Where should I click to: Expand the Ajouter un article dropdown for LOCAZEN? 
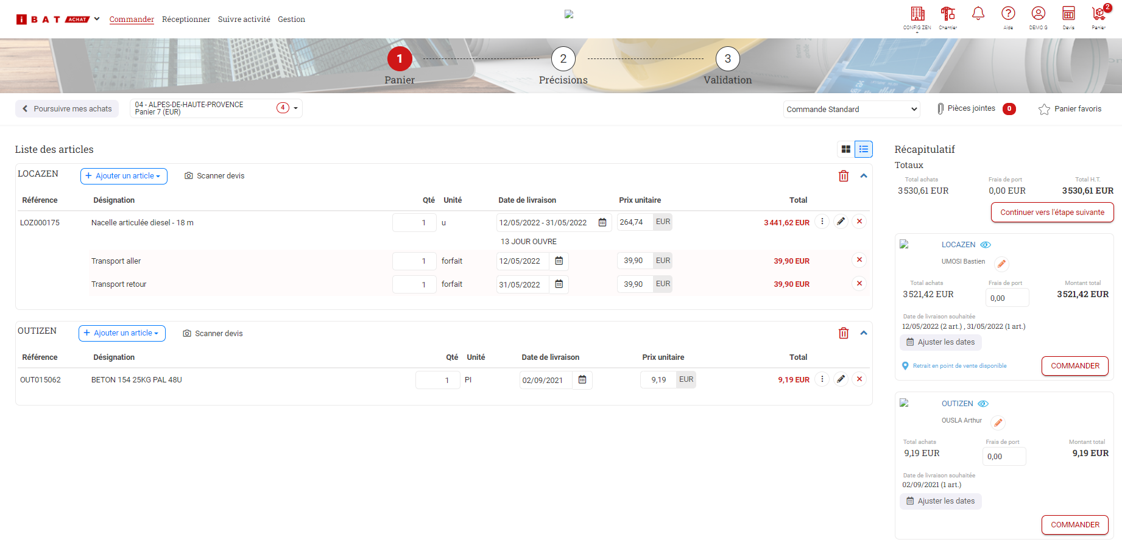tap(124, 176)
